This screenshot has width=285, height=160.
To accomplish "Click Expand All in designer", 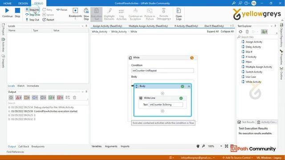I will 213,32.
